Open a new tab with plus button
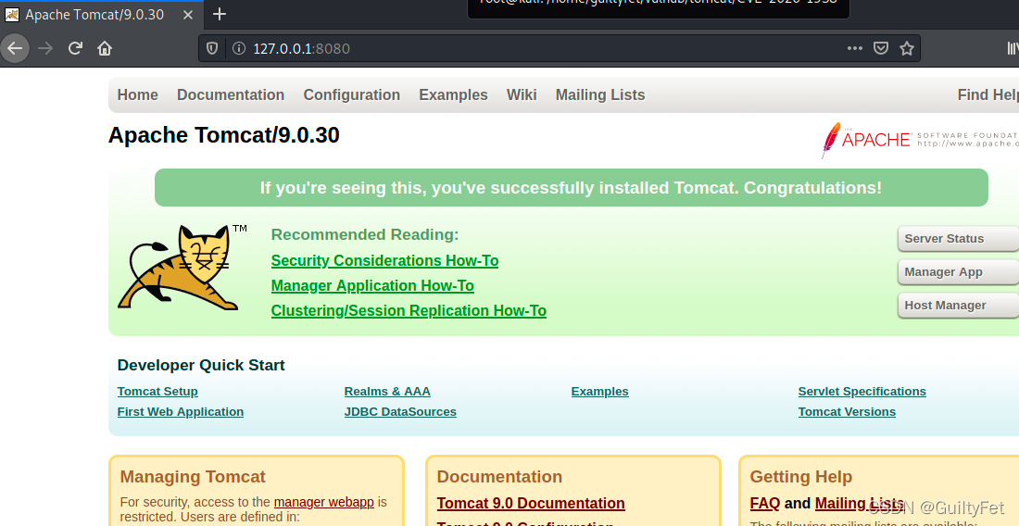1019x526 pixels. [x=220, y=14]
